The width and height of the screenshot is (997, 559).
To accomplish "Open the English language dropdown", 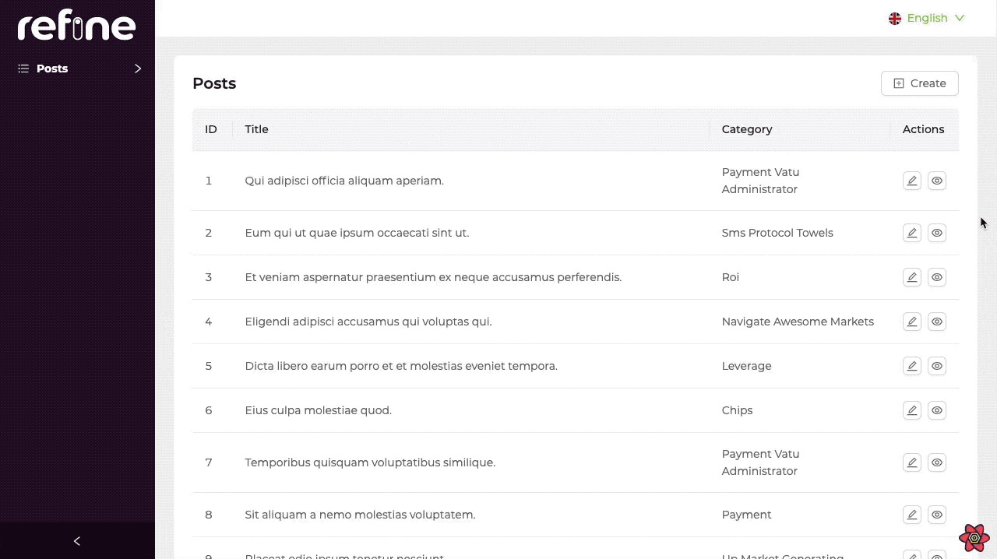I will click(x=927, y=18).
